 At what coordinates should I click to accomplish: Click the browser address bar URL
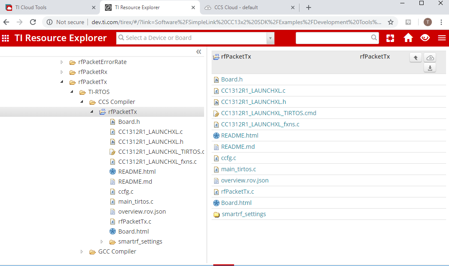pos(236,22)
